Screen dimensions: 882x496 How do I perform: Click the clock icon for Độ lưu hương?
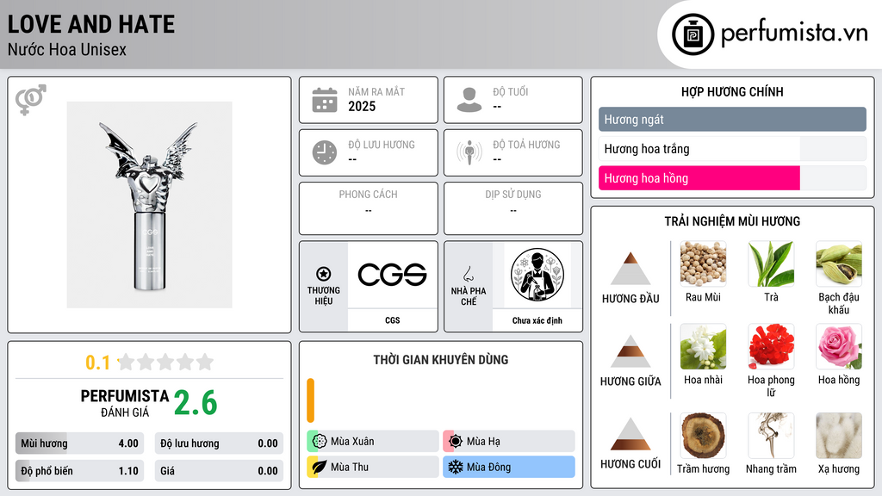[325, 152]
